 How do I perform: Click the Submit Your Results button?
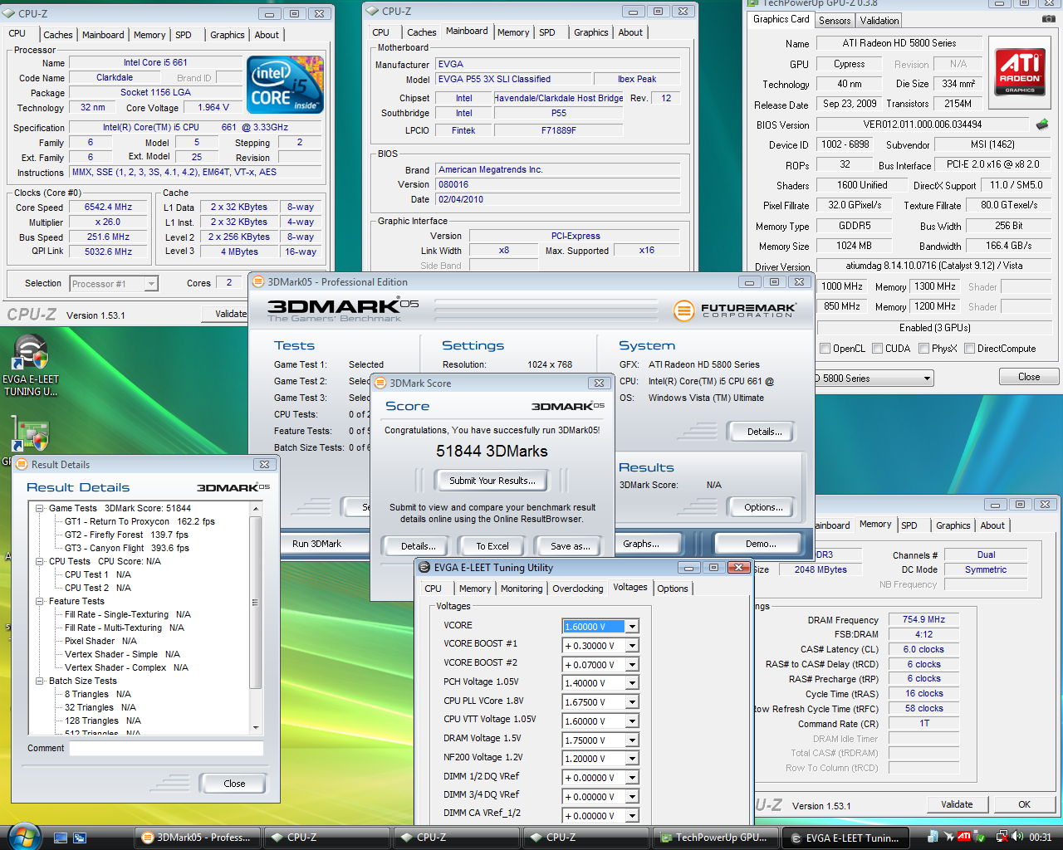492,481
